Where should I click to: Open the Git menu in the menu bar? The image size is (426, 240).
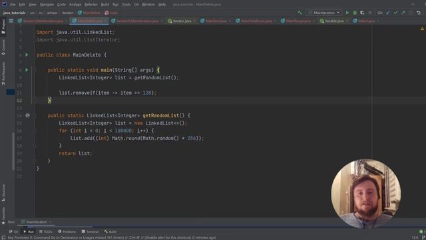point(136,5)
